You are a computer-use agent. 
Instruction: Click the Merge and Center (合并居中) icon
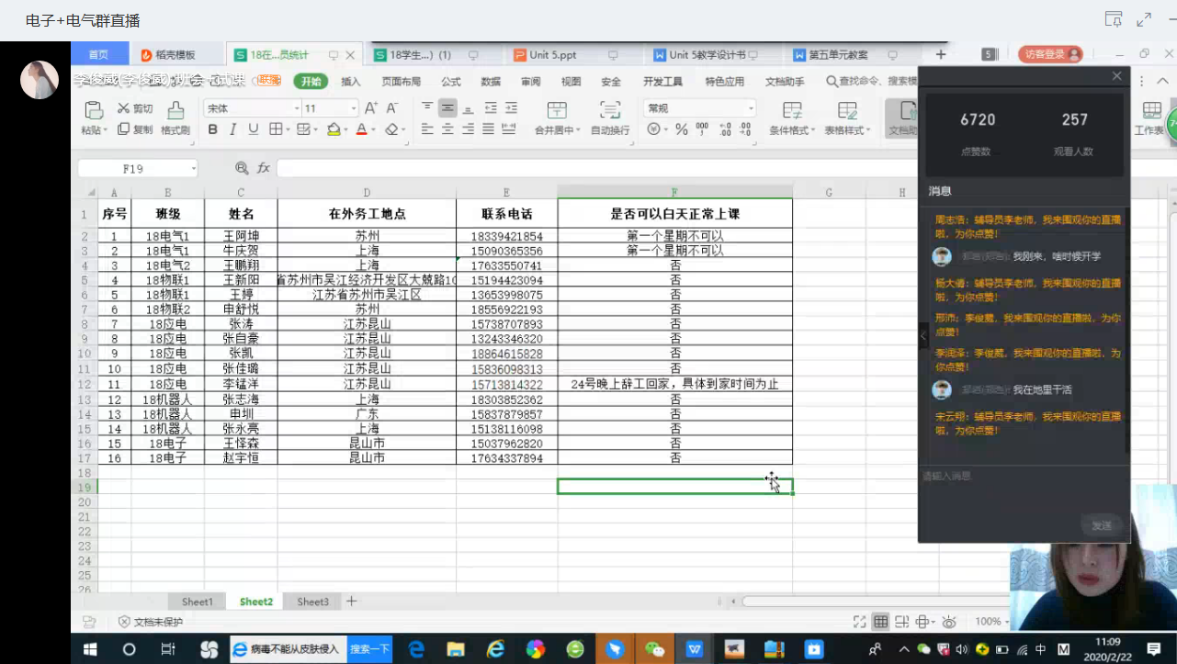tap(557, 111)
